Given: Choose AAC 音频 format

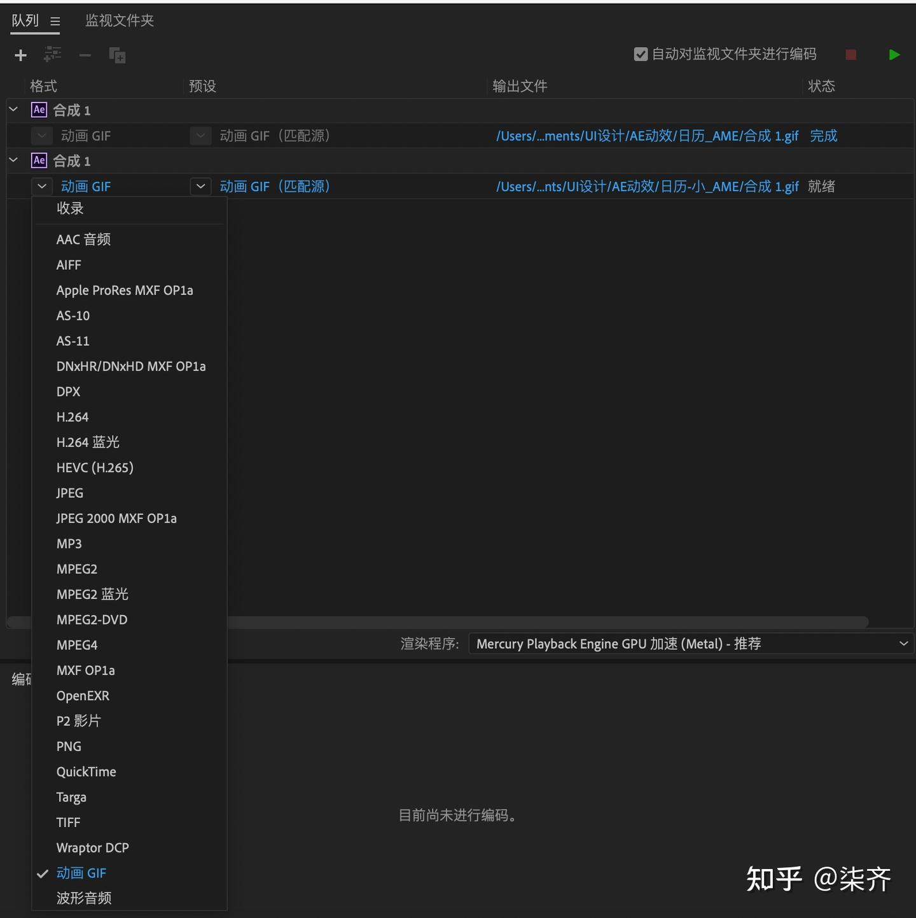Looking at the screenshot, I should pyautogui.click(x=130, y=239).
